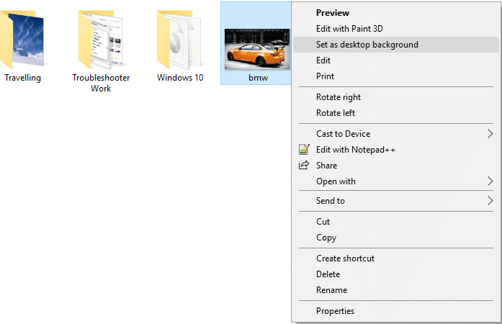This screenshot has height=324, width=502.
Task: Choose Rotate right
Action: [x=396, y=97]
